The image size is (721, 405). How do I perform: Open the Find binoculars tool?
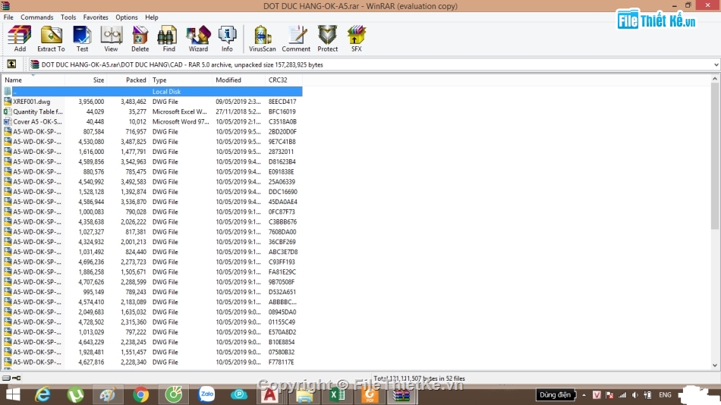click(x=168, y=39)
